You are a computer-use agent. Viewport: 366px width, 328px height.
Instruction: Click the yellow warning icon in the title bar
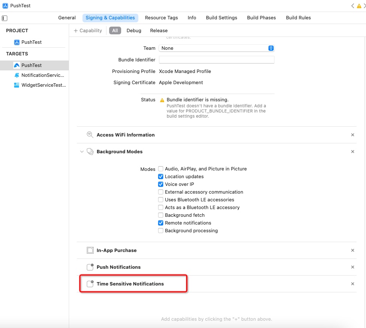click(359, 6)
